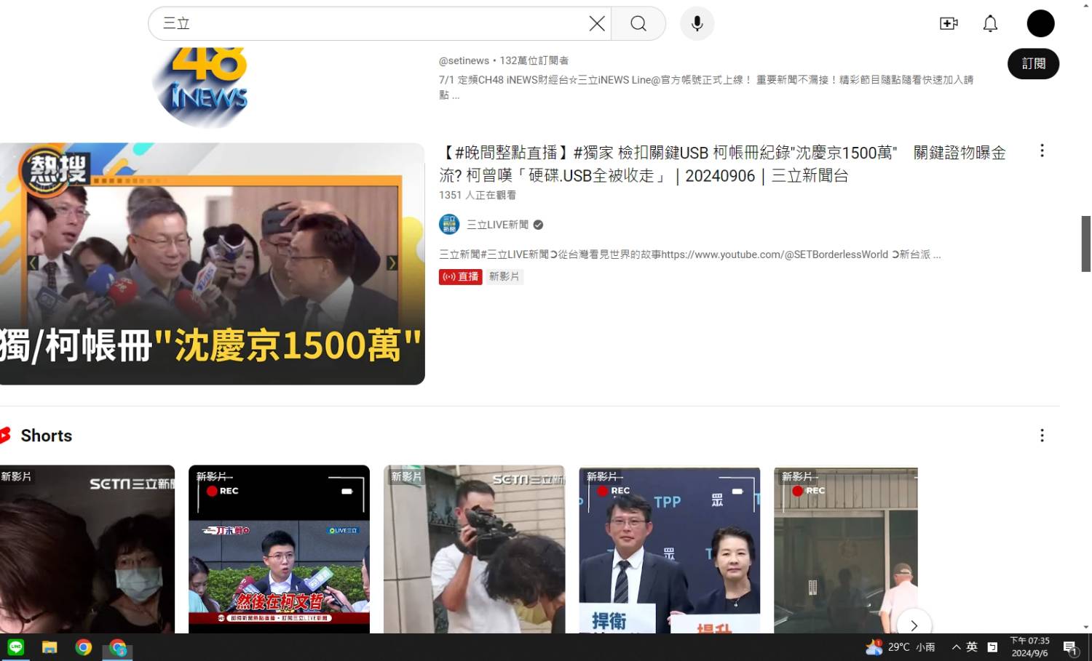The width and height of the screenshot is (1092, 661).
Task: Open the Create video camera icon
Action: click(x=949, y=24)
